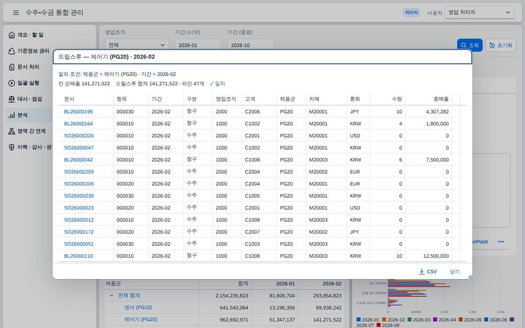The height and width of the screenshot is (328, 525).
Task: Open document SO26000172
Action: (79, 232)
